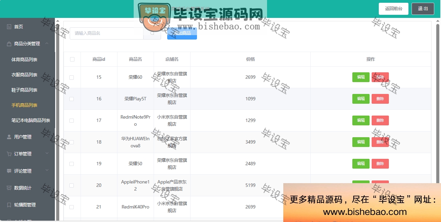The width and height of the screenshot is (441, 222).
Task: Select the checkbox beside 荣耀50
Action: (x=71, y=164)
